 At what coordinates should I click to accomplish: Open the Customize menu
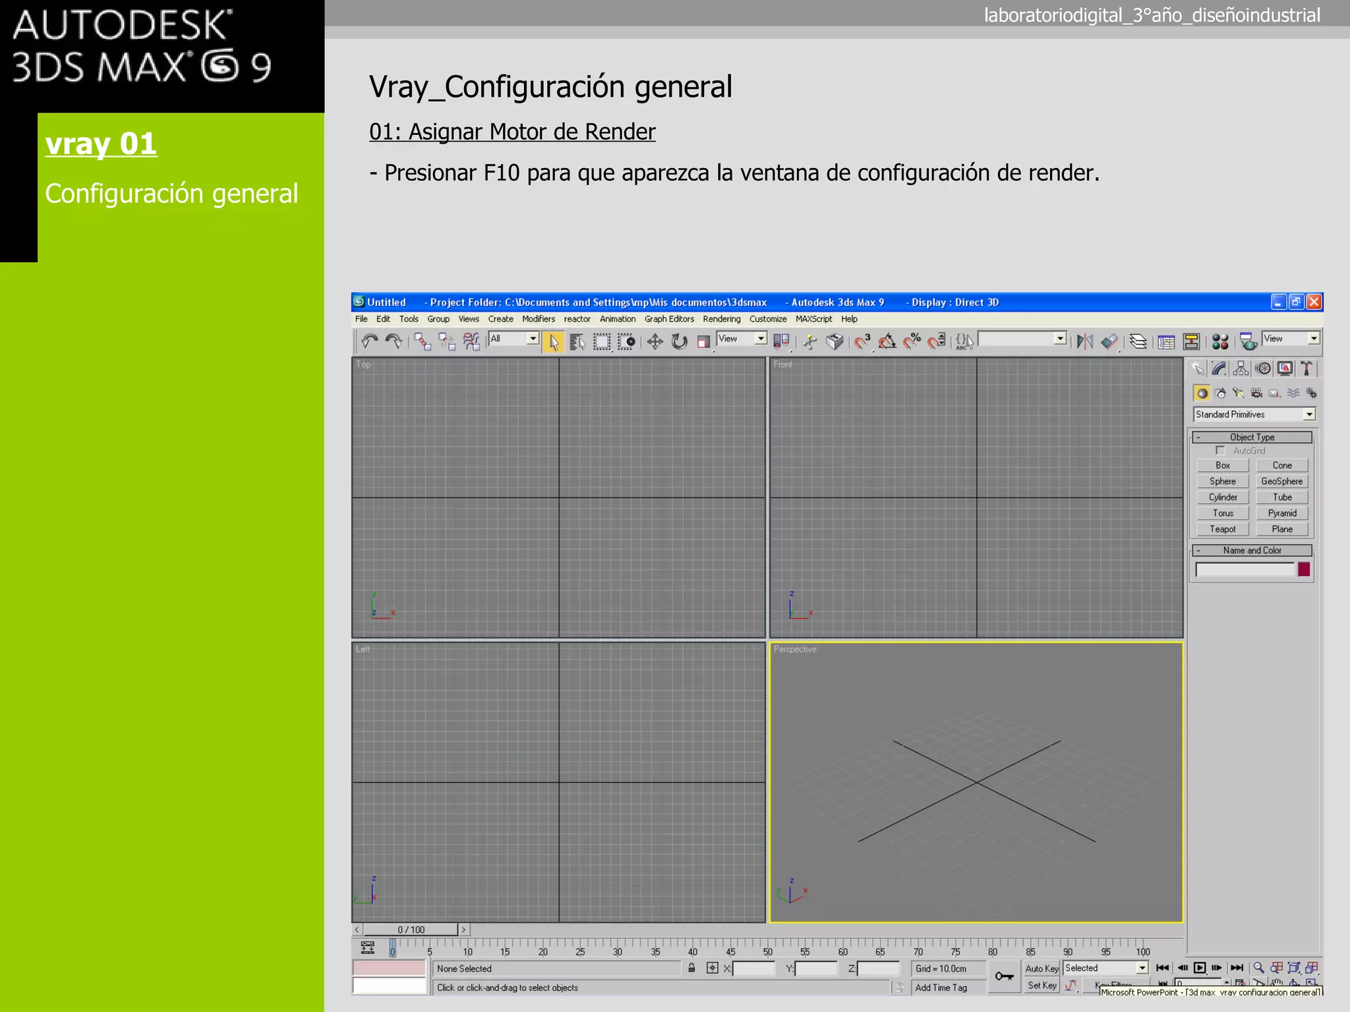[768, 319]
